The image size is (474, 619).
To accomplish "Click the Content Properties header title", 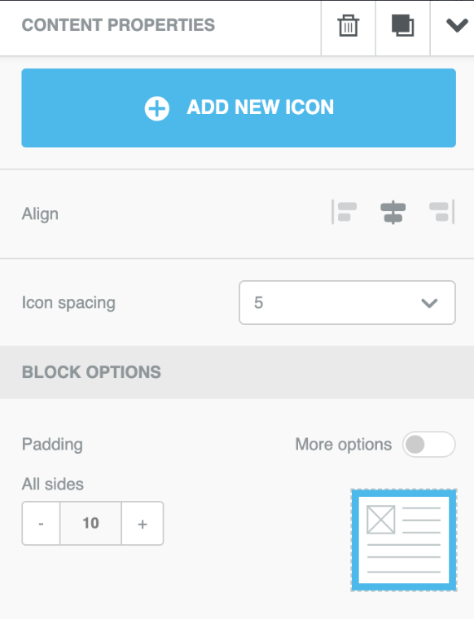I will coord(118,25).
